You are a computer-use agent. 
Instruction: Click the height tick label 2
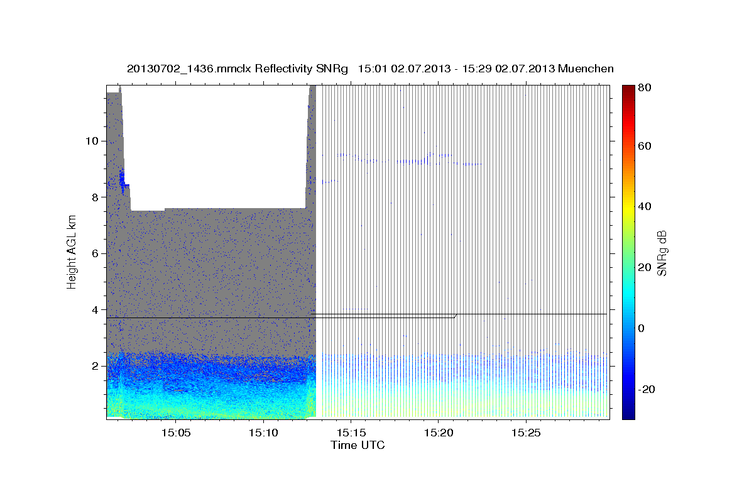pyautogui.click(x=96, y=366)
